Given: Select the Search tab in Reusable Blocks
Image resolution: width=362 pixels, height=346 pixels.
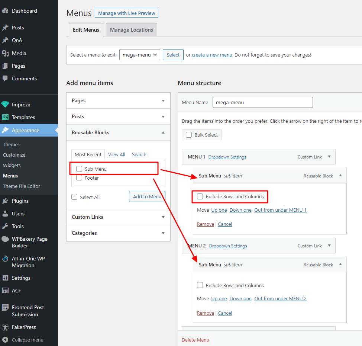Looking at the screenshot, I should pyautogui.click(x=139, y=155).
